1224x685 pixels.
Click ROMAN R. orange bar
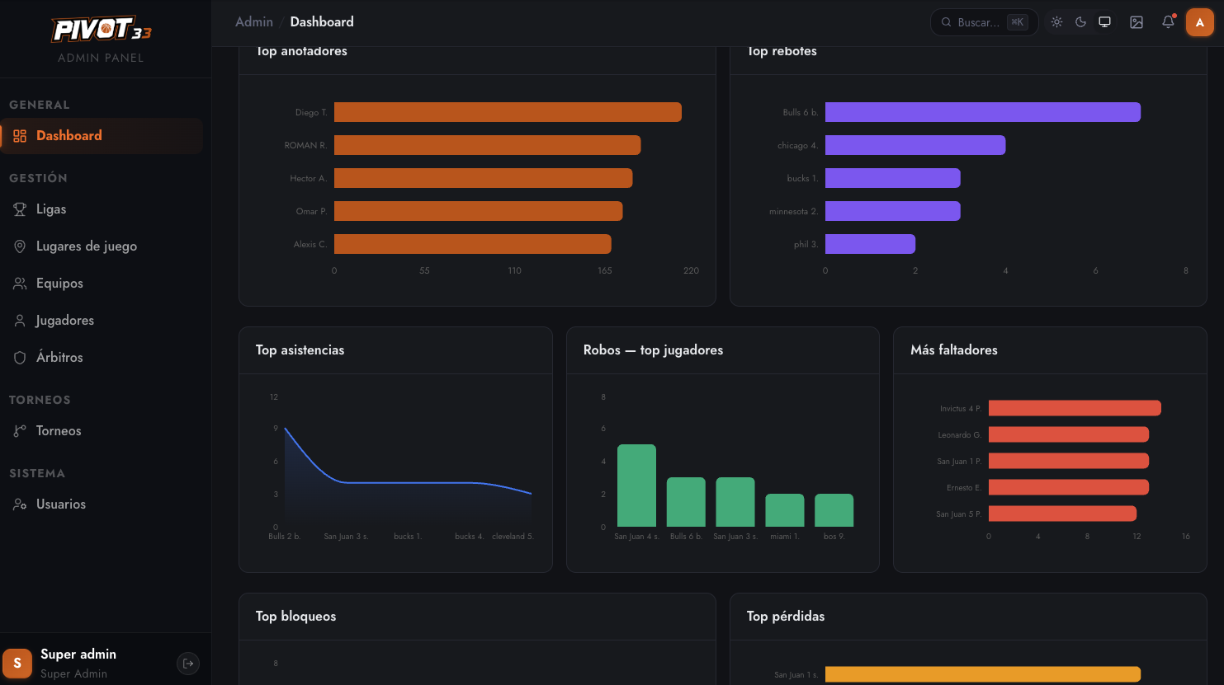point(487,145)
